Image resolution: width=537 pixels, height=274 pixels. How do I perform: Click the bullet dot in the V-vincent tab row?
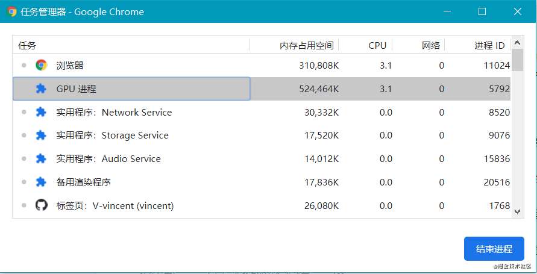(x=24, y=205)
